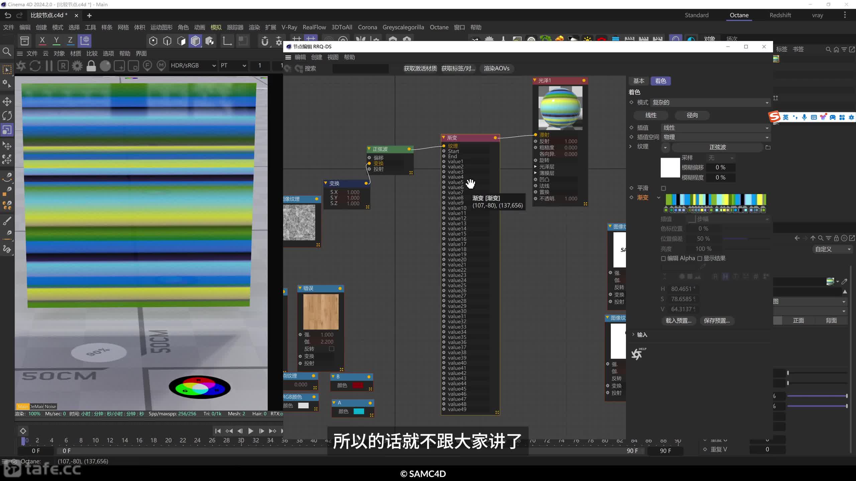This screenshot has height=481, width=856.
Task: Click the 保存预置... button
Action: [x=717, y=321]
